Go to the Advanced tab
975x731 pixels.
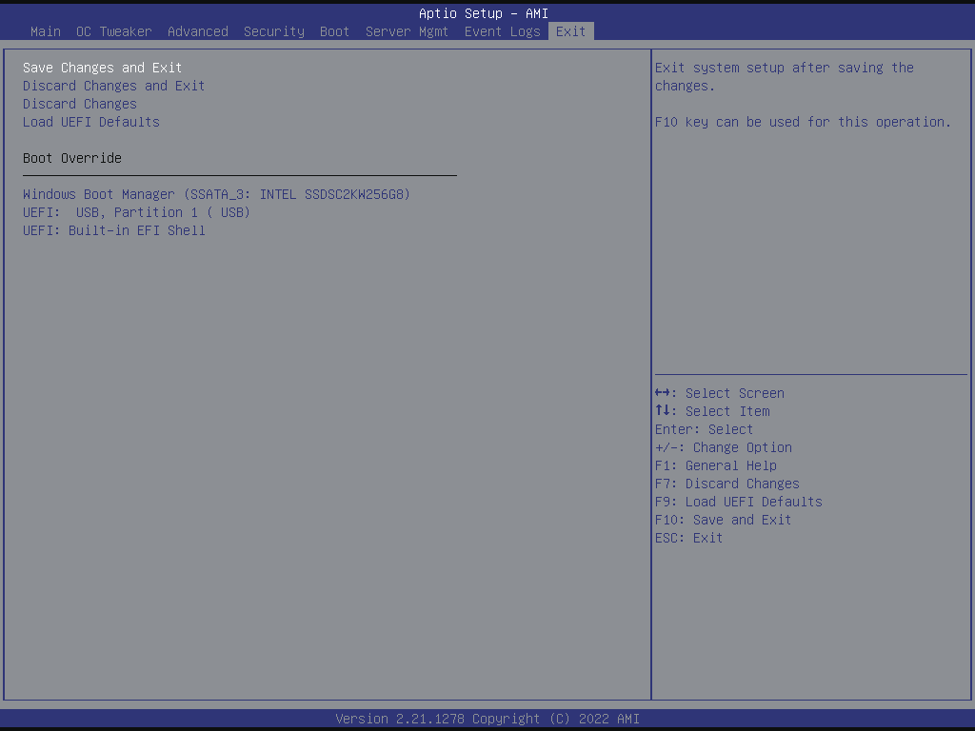(198, 31)
